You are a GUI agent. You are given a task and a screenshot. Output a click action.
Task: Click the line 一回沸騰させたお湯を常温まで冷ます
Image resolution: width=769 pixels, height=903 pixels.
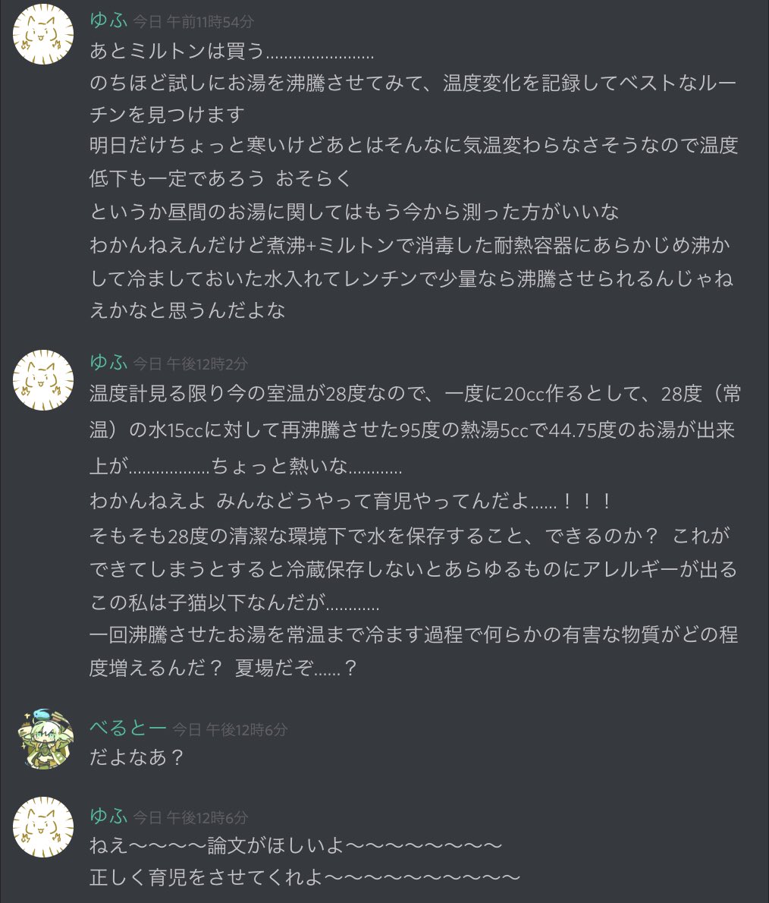point(414,651)
